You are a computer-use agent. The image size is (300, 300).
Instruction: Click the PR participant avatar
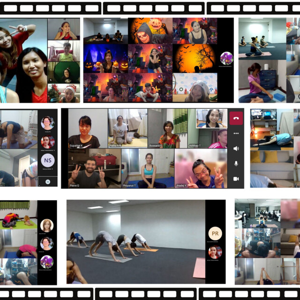click(x=215, y=233)
